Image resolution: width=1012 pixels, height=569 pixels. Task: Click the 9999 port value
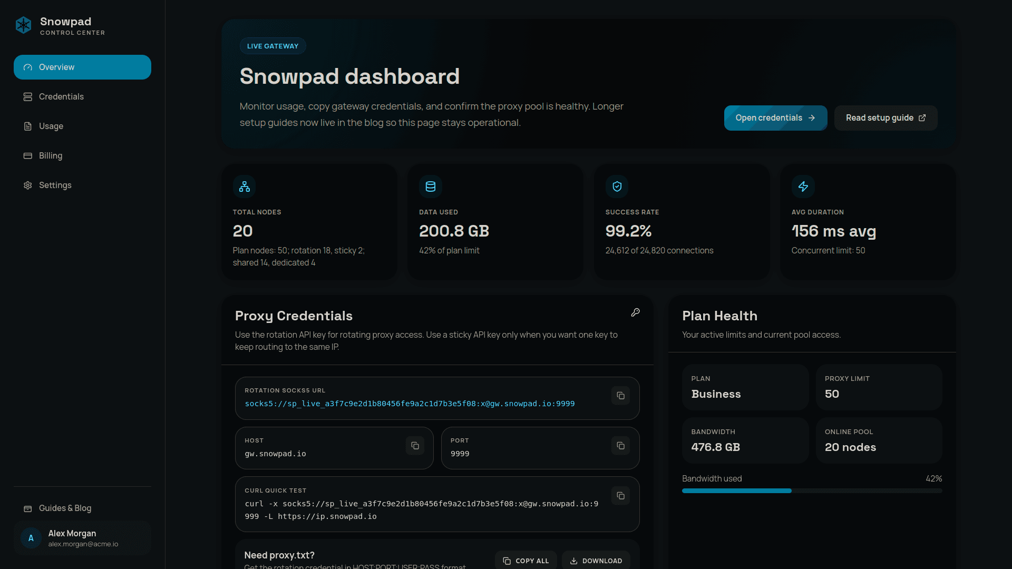tap(460, 454)
